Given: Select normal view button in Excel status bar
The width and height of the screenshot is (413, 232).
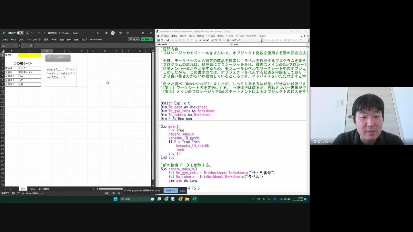Looking at the screenshot, I should 107,193.
